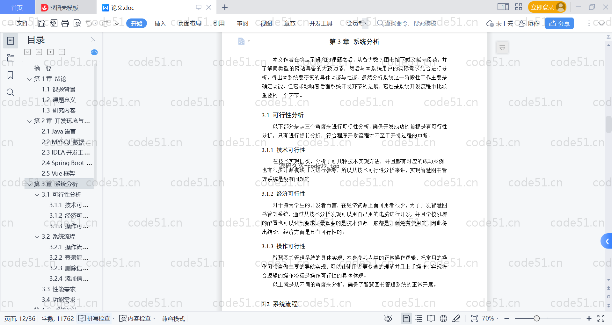Switch to Page layout view
Image resolution: width=612 pixels, height=325 pixels.
(406, 318)
